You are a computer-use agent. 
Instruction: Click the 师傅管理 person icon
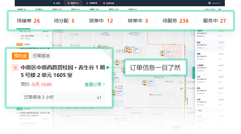[x=87, y=3]
